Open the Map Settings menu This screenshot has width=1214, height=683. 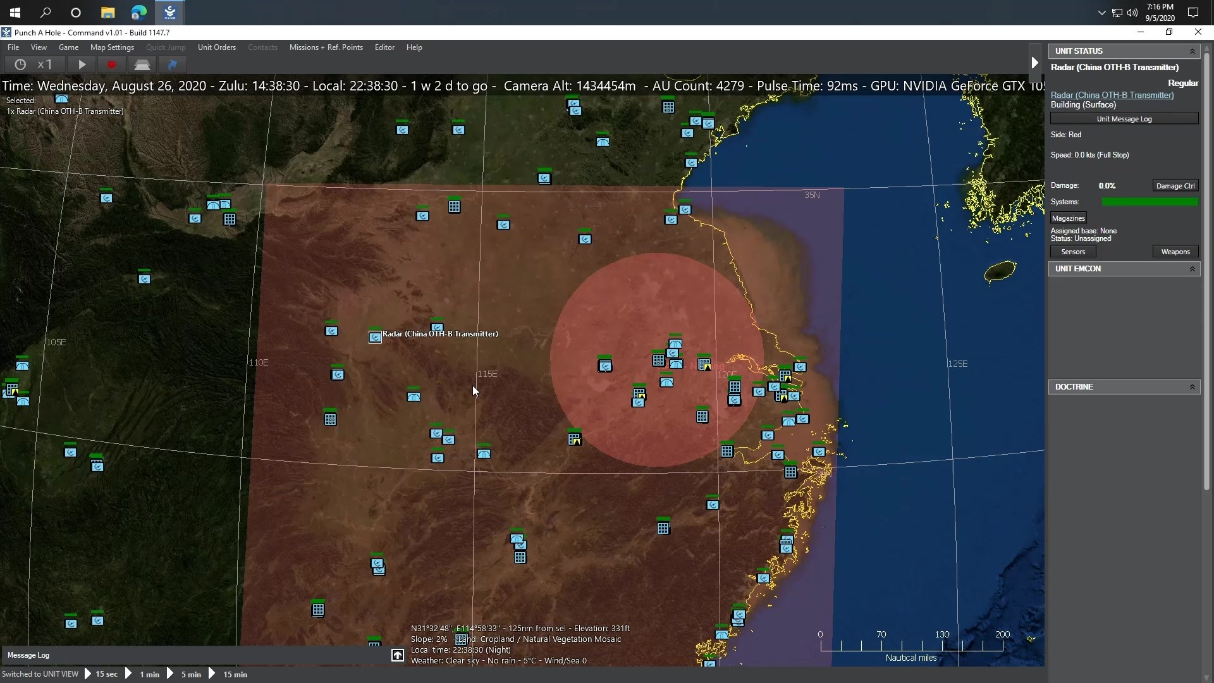tap(112, 47)
